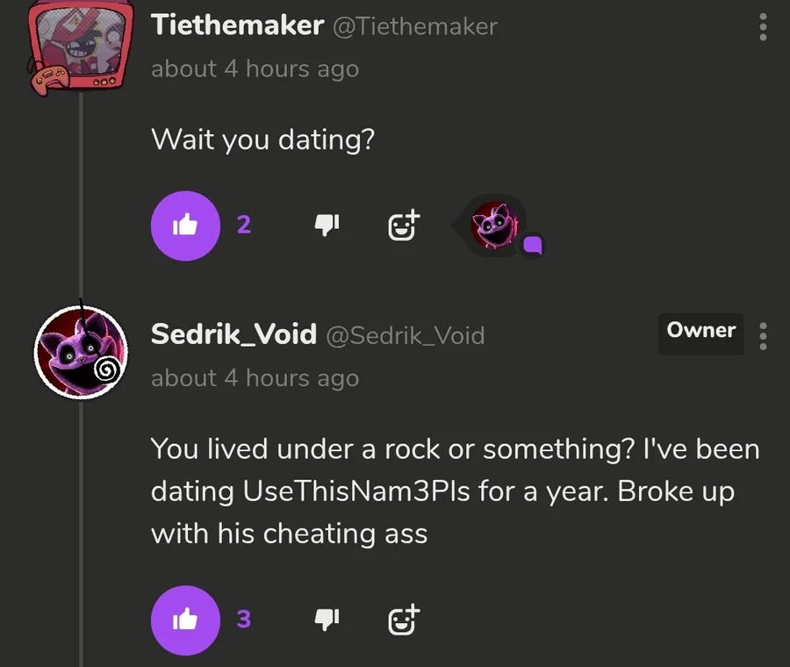Viewport: 790px width, 667px height.
Task: Thumbs down Sedrik_Void's reply
Action: 327,620
